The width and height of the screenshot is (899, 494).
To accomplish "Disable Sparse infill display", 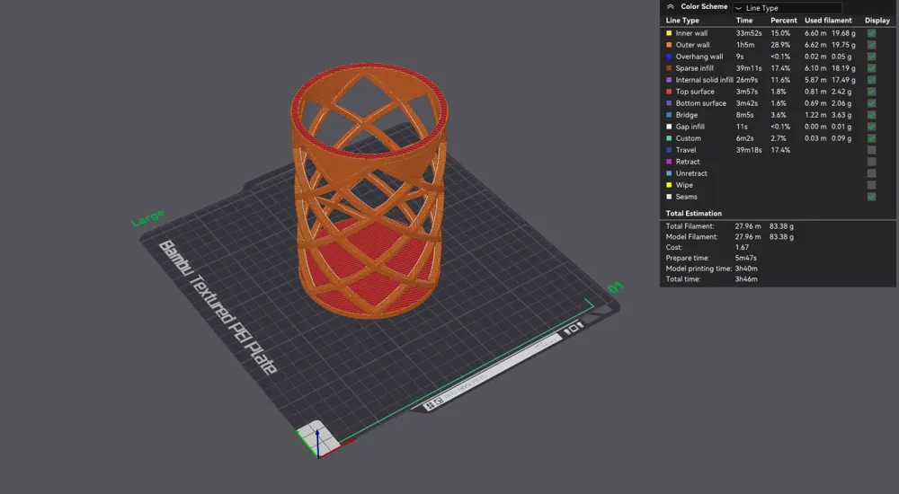I will (871, 68).
